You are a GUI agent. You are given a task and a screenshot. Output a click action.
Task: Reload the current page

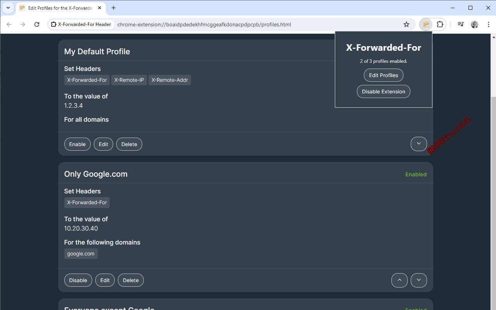37,24
